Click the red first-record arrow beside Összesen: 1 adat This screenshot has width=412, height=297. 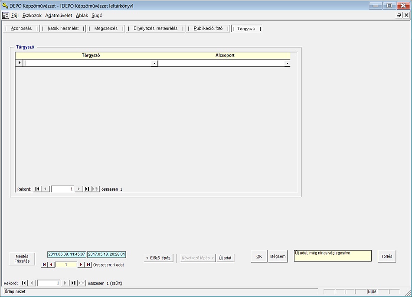[x=44, y=264]
